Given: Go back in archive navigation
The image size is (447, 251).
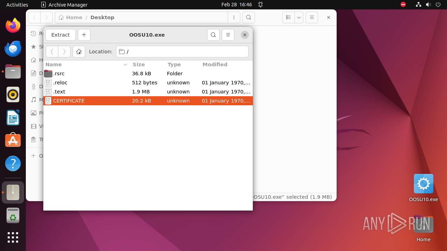Looking at the screenshot, I should (x=52, y=52).
